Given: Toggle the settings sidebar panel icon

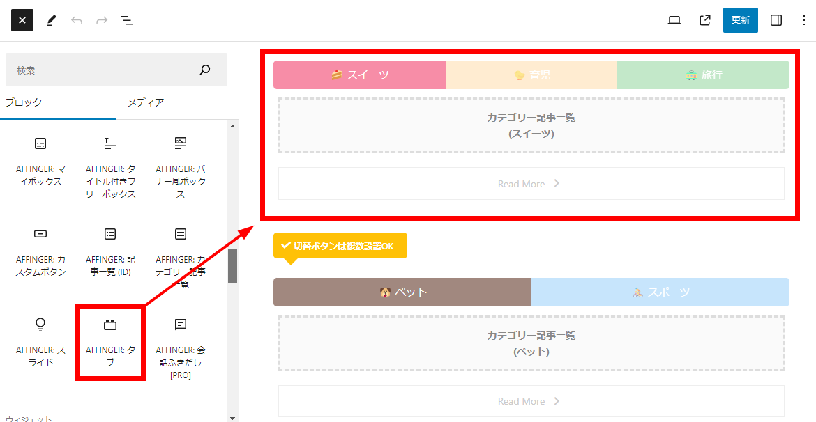Looking at the screenshot, I should tap(776, 20).
